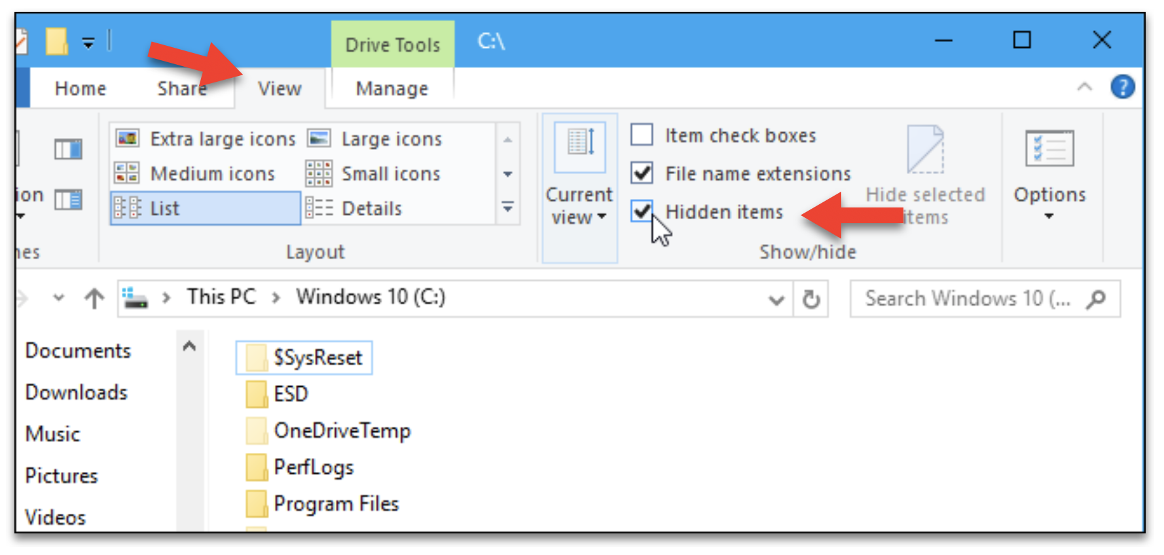The width and height of the screenshot is (1164, 555).
Task: Click the PerfLogs folder icon
Action: coord(257,468)
